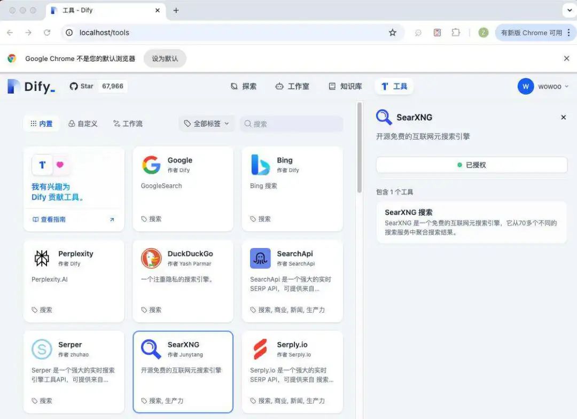Viewport: 577px width, 419px height.
Task: Select the 工具 tab
Action: [394, 87]
